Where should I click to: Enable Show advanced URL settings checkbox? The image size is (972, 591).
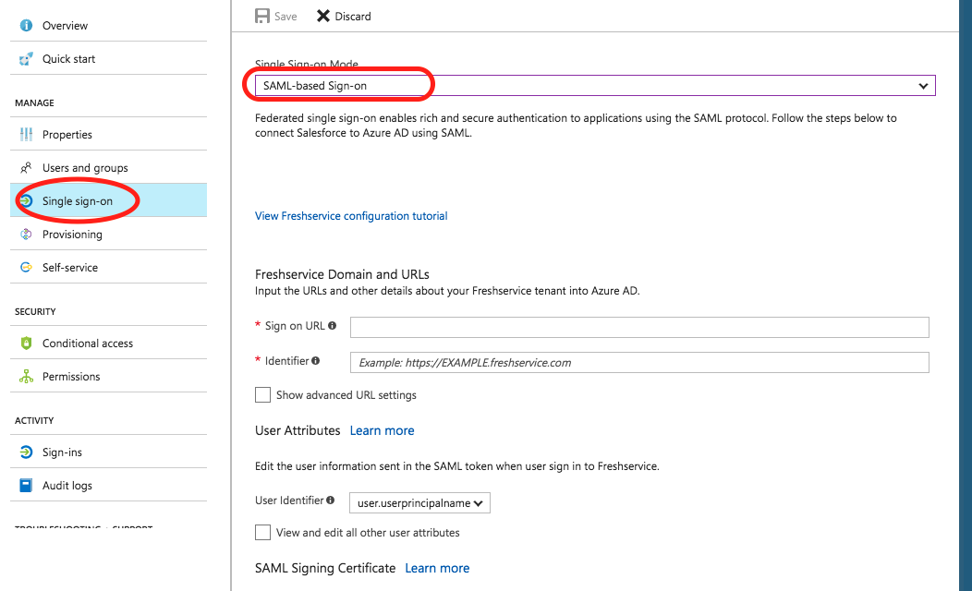(262, 395)
